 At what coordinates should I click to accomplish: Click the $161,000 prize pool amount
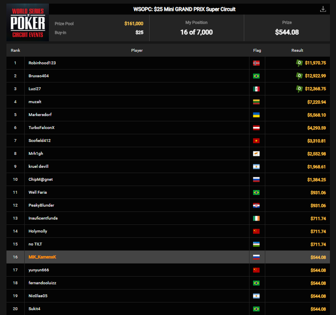click(x=134, y=23)
